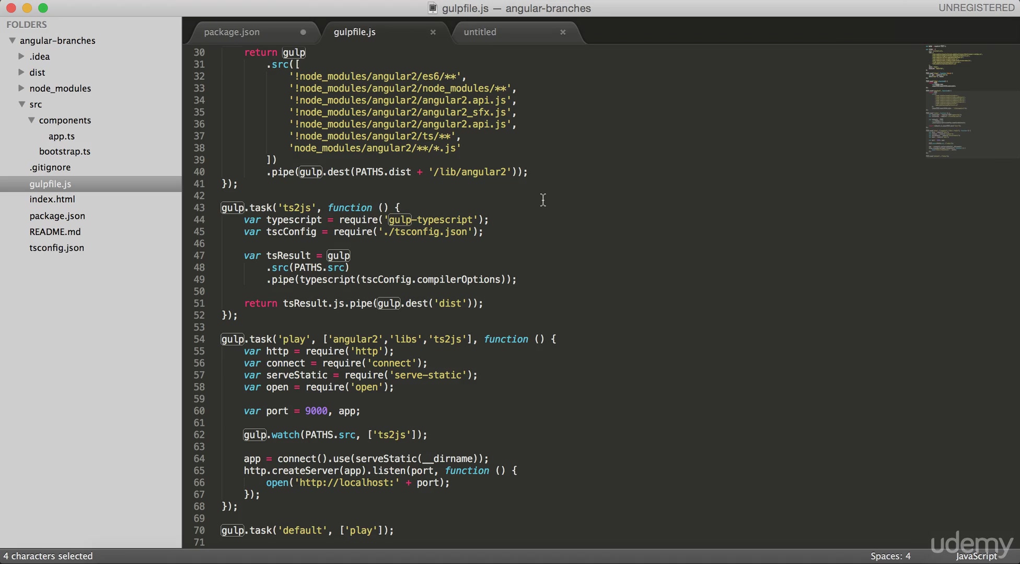Collapse the src folder arrow
This screenshot has width=1020, height=564.
tap(22, 104)
